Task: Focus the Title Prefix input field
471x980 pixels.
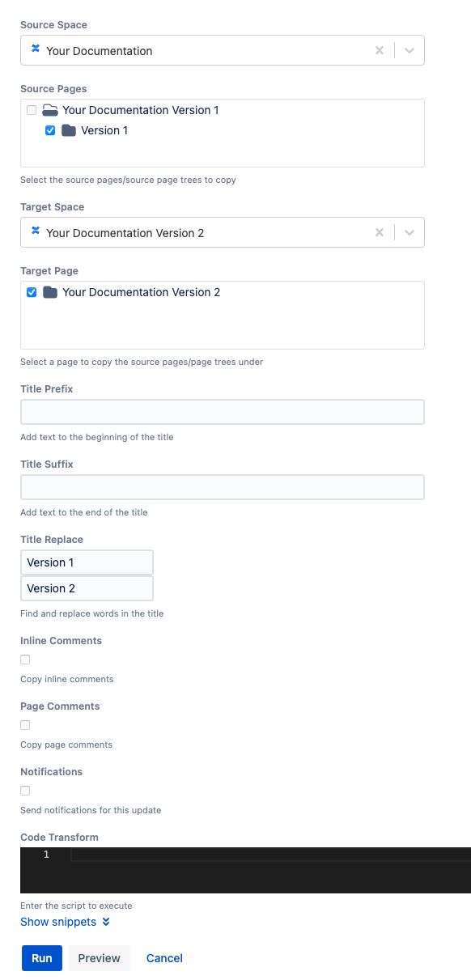Action: (223, 412)
